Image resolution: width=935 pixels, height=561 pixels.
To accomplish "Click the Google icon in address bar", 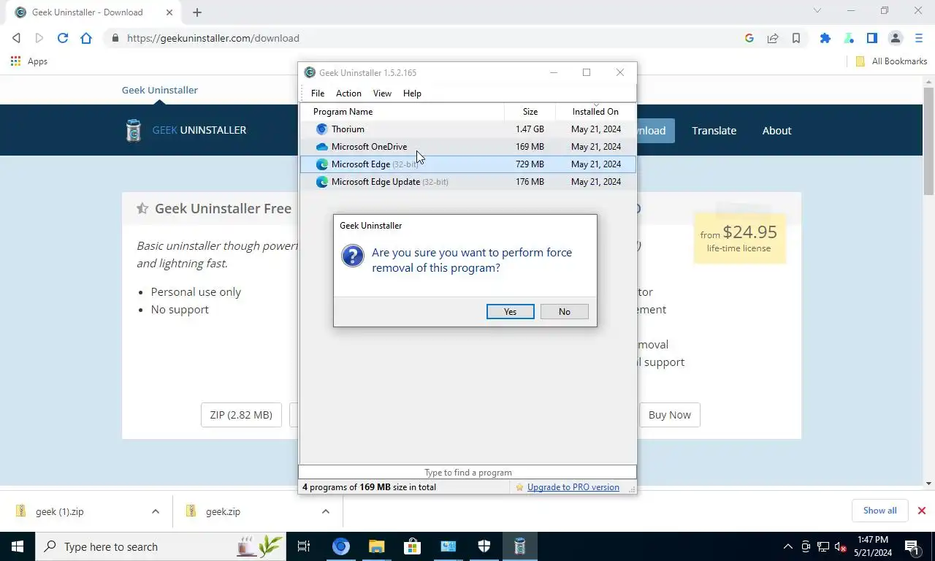I will coord(749,38).
